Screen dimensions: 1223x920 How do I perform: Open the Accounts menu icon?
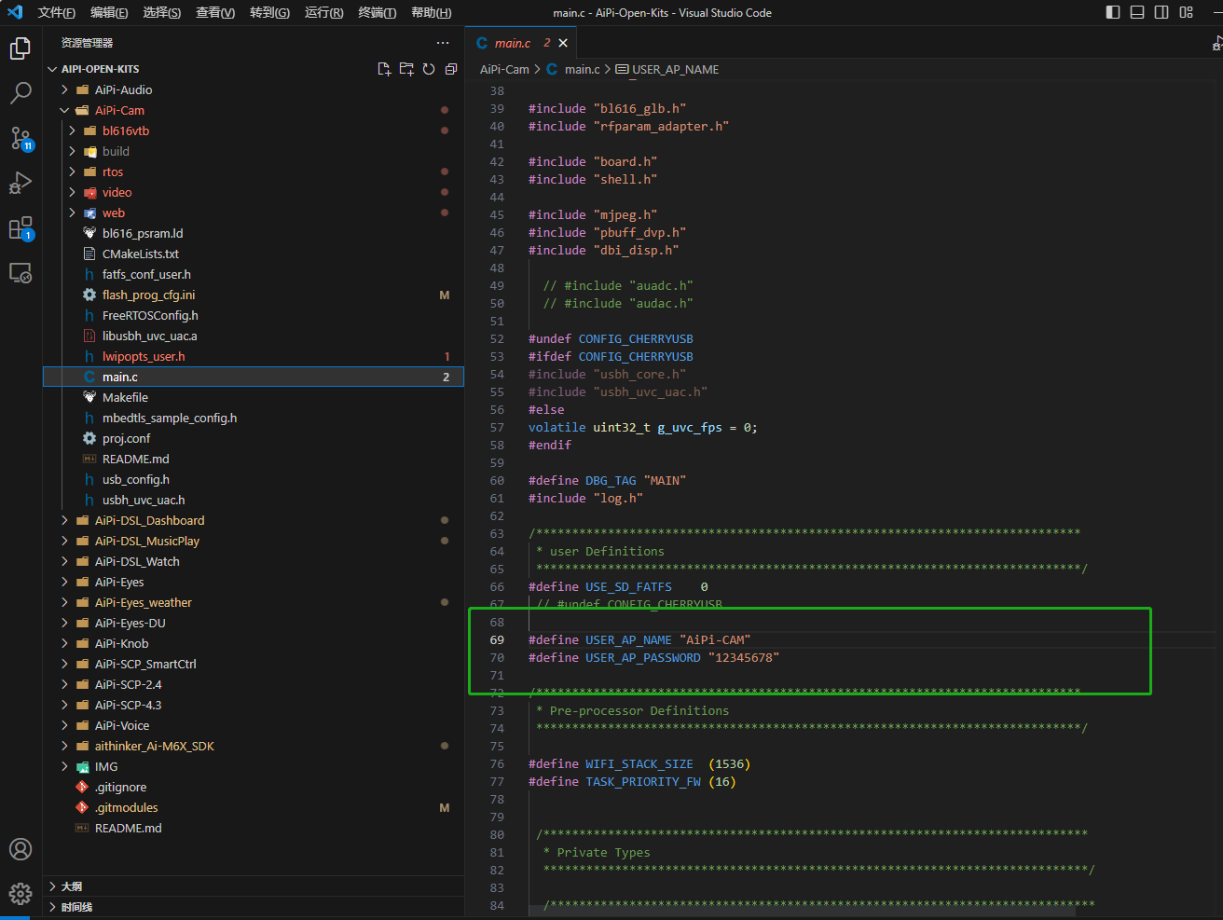[21, 849]
